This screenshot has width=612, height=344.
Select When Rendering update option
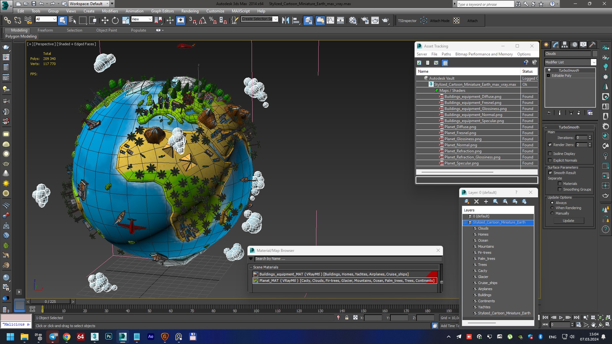552,208
